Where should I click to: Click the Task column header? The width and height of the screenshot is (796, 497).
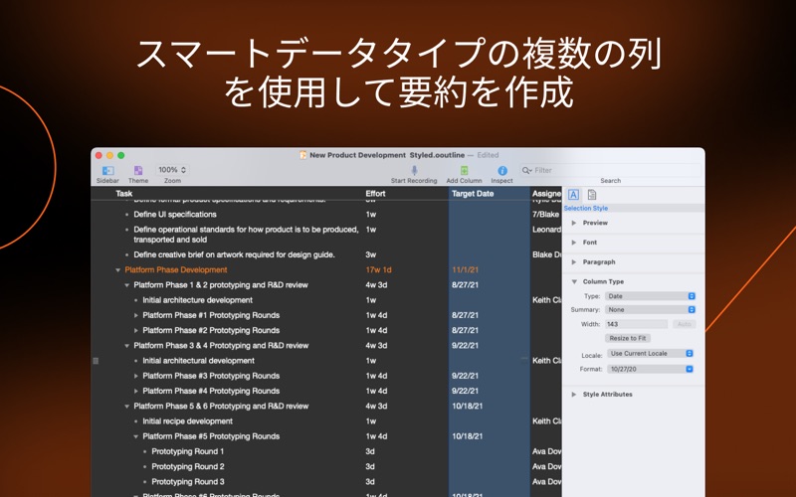tap(123, 193)
